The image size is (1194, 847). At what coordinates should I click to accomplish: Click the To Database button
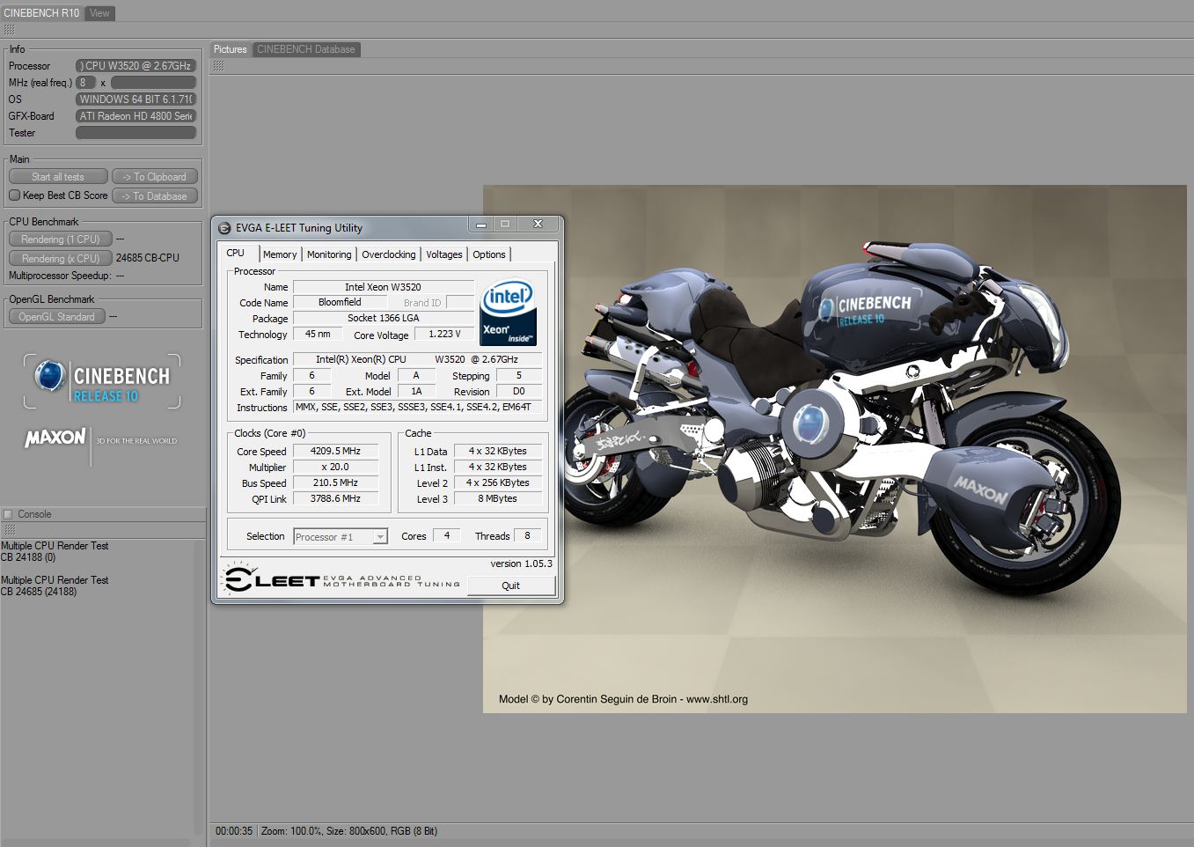click(155, 196)
